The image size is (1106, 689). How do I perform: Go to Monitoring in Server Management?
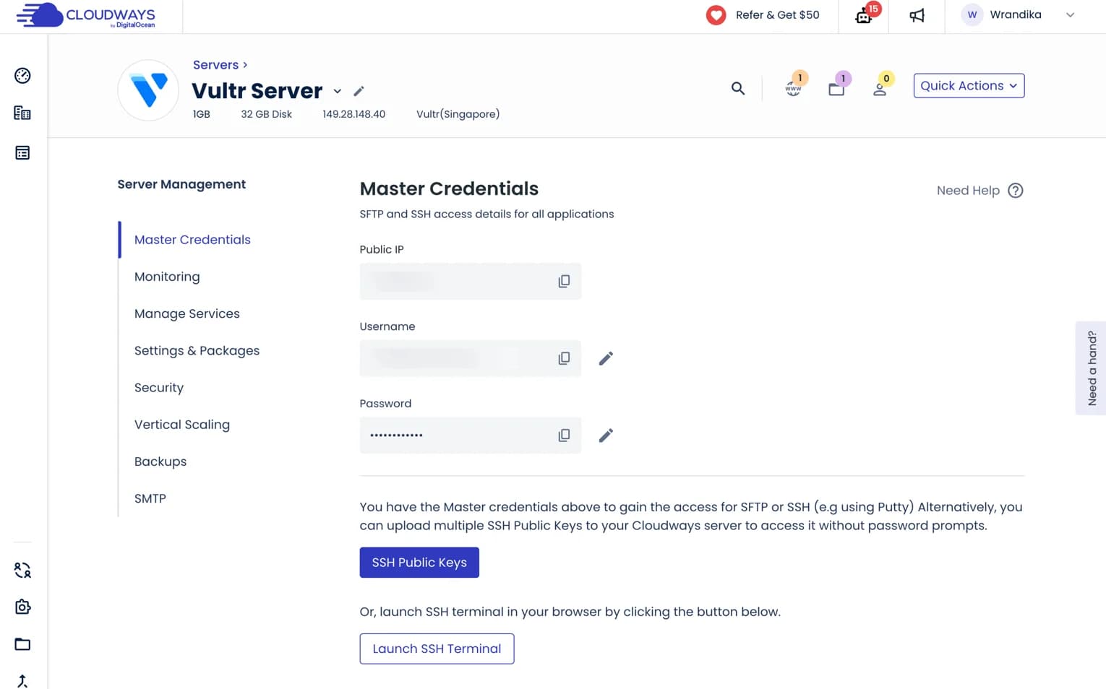click(x=167, y=277)
